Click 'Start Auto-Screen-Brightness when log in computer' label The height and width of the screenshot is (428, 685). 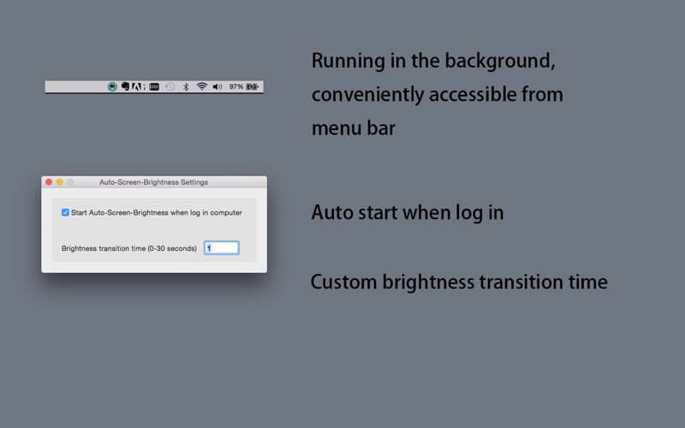(157, 212)
